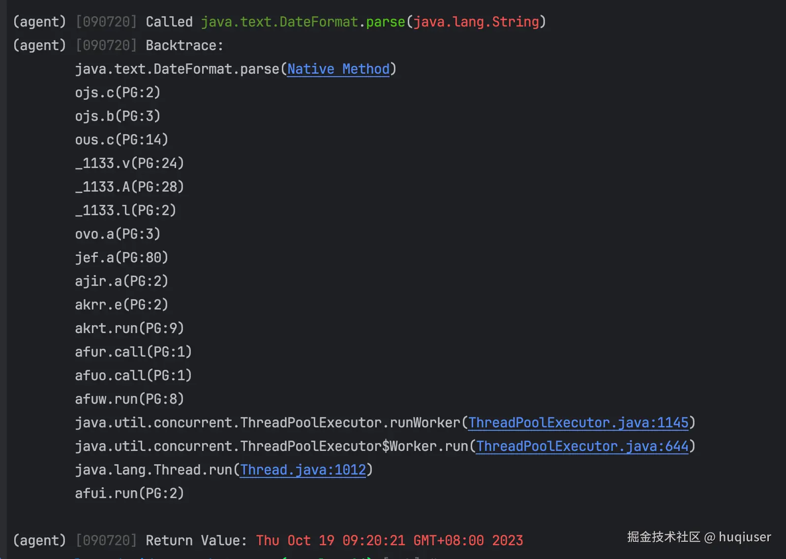Click the ovo.a(PG:3) stack frame
Viewport: 786px width, 559px height.
click(x=118, y=234)
